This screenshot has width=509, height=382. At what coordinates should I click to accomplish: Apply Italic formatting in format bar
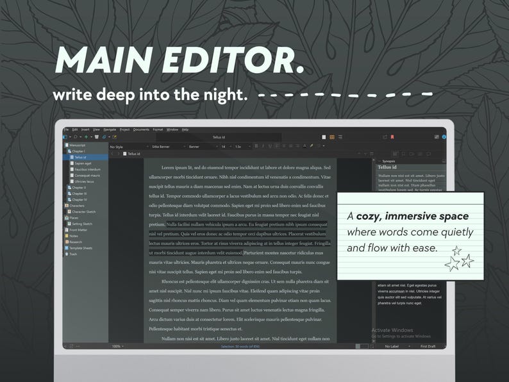(263, 146)
